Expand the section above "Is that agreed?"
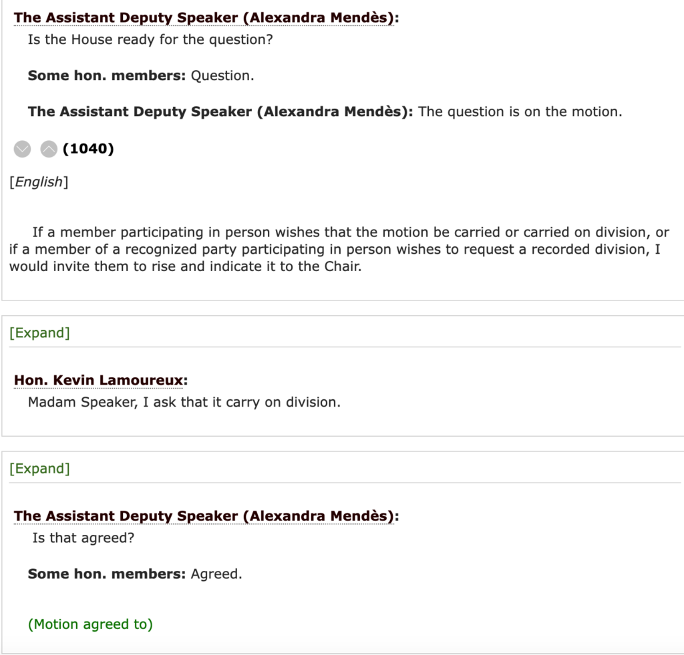 (39, 469)
